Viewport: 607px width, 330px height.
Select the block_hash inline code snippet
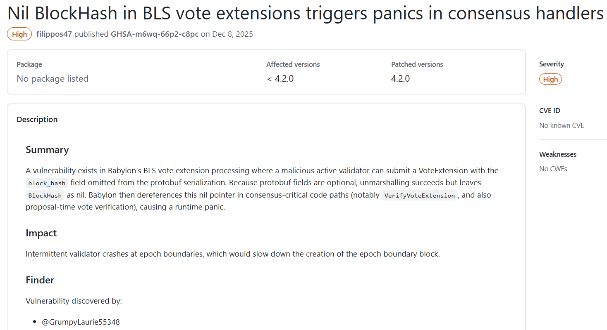[x=46, y=183]
